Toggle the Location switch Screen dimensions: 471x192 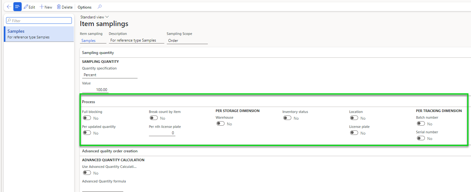[354, 118]
